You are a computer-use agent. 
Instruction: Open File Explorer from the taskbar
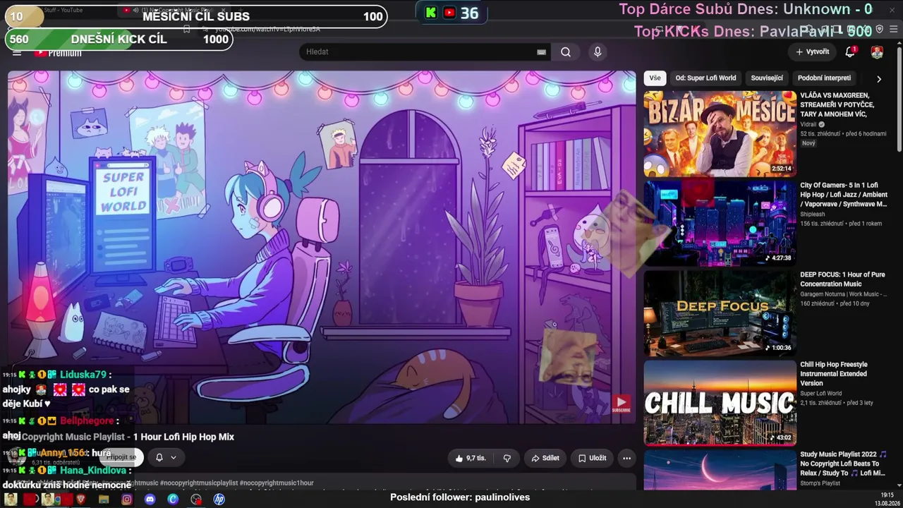[x=104, y=500]
